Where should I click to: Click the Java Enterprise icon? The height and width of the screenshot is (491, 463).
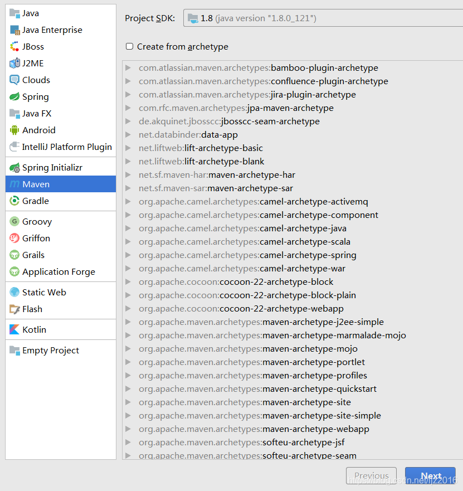(x=14, y=30)
